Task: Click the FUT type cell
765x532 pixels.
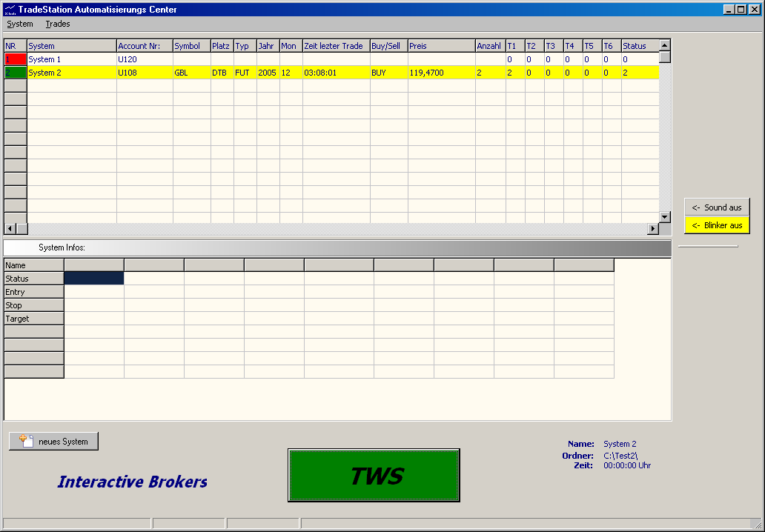Action: pos(245,73)
